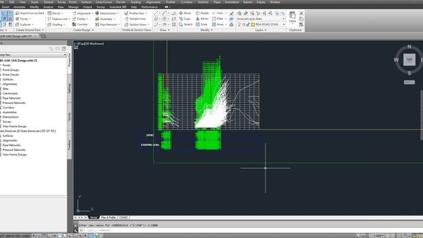Select Corridors in Prospector tree
Image resolution: width=423 pixels, height=238 pixels.
(x=9, y=107)
